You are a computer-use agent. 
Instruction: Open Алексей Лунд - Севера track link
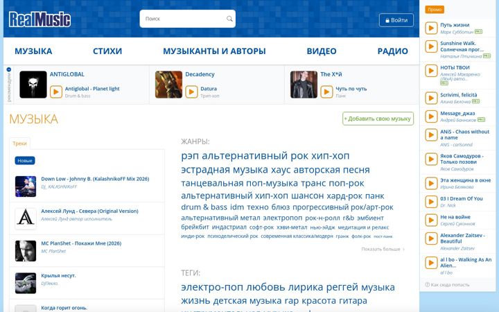tap(89, 211)
